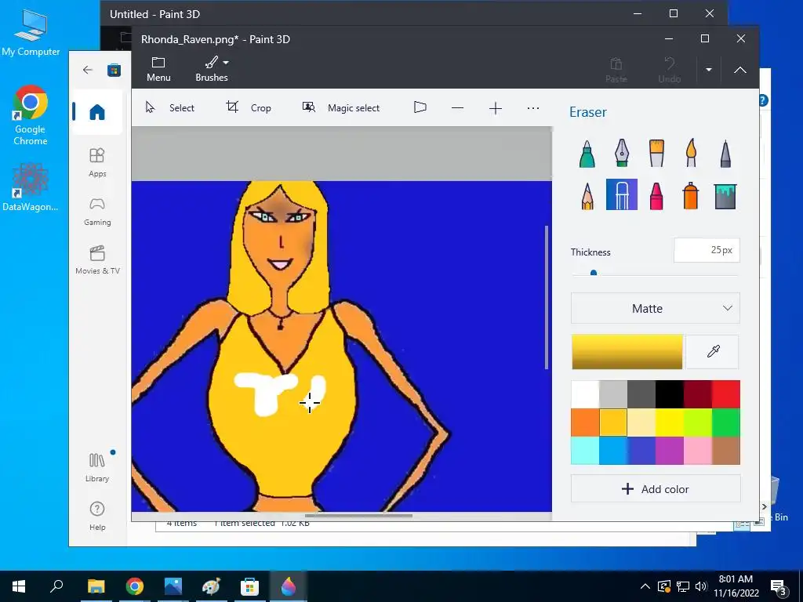Image resolution: width=803 pixels, height=602 pixels.
Task: Show hidden system tray icons
Action: 645,586
